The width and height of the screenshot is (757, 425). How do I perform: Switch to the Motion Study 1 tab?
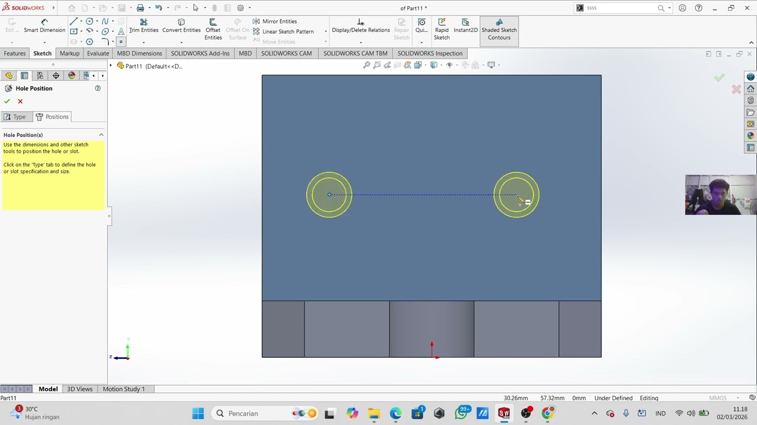coord(124,389)
